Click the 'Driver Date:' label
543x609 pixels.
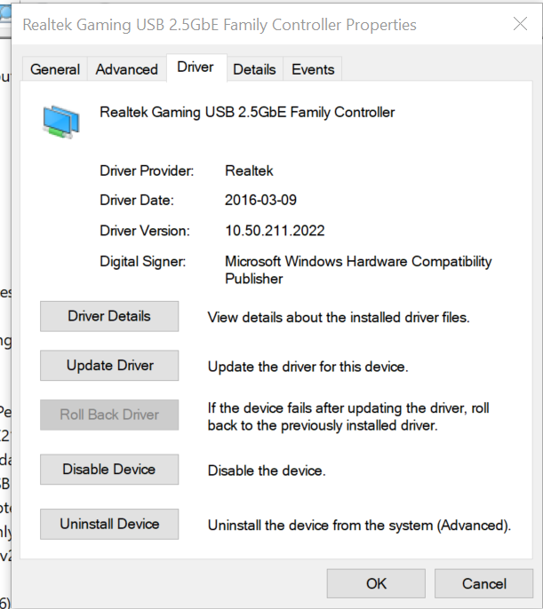point(137,200)
